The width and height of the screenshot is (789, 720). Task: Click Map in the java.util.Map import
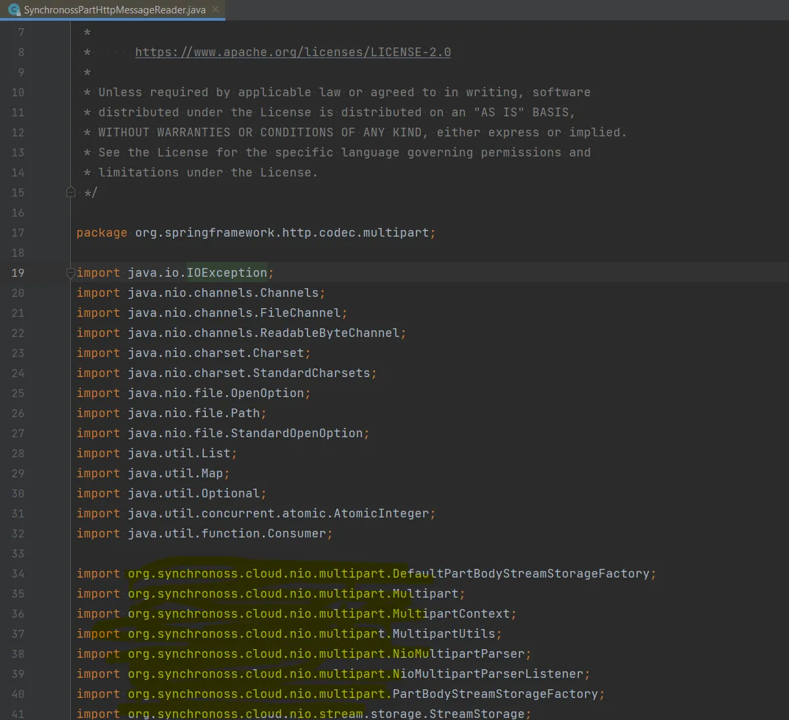pos(212,473)
